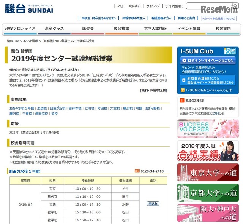Image resolution: width=243 pixels, height=224 pixels.
Task: Click the free-dial phone icon beside 0120-34-2418
Action: tap(137, 171)
